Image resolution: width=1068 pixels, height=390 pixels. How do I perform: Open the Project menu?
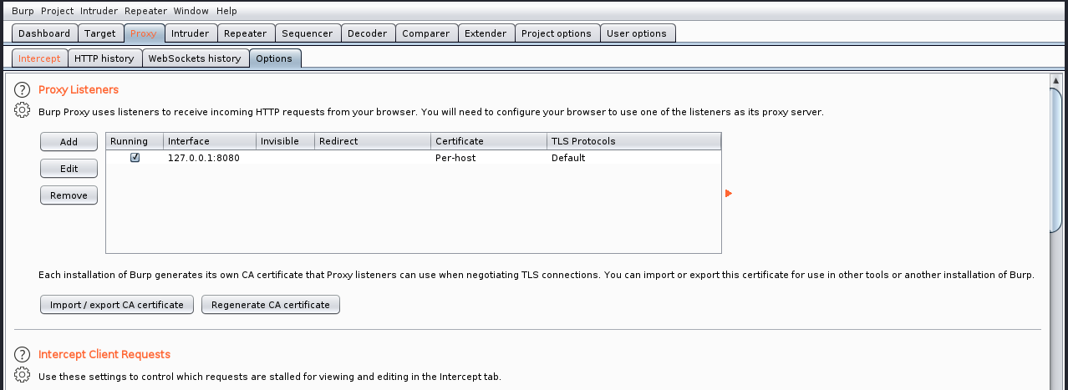coord(57,11)
